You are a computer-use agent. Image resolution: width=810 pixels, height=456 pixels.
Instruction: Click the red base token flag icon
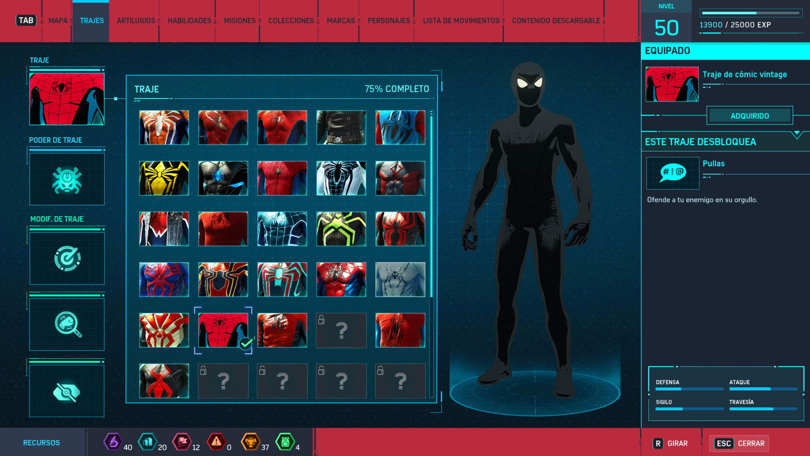point(182,442)
